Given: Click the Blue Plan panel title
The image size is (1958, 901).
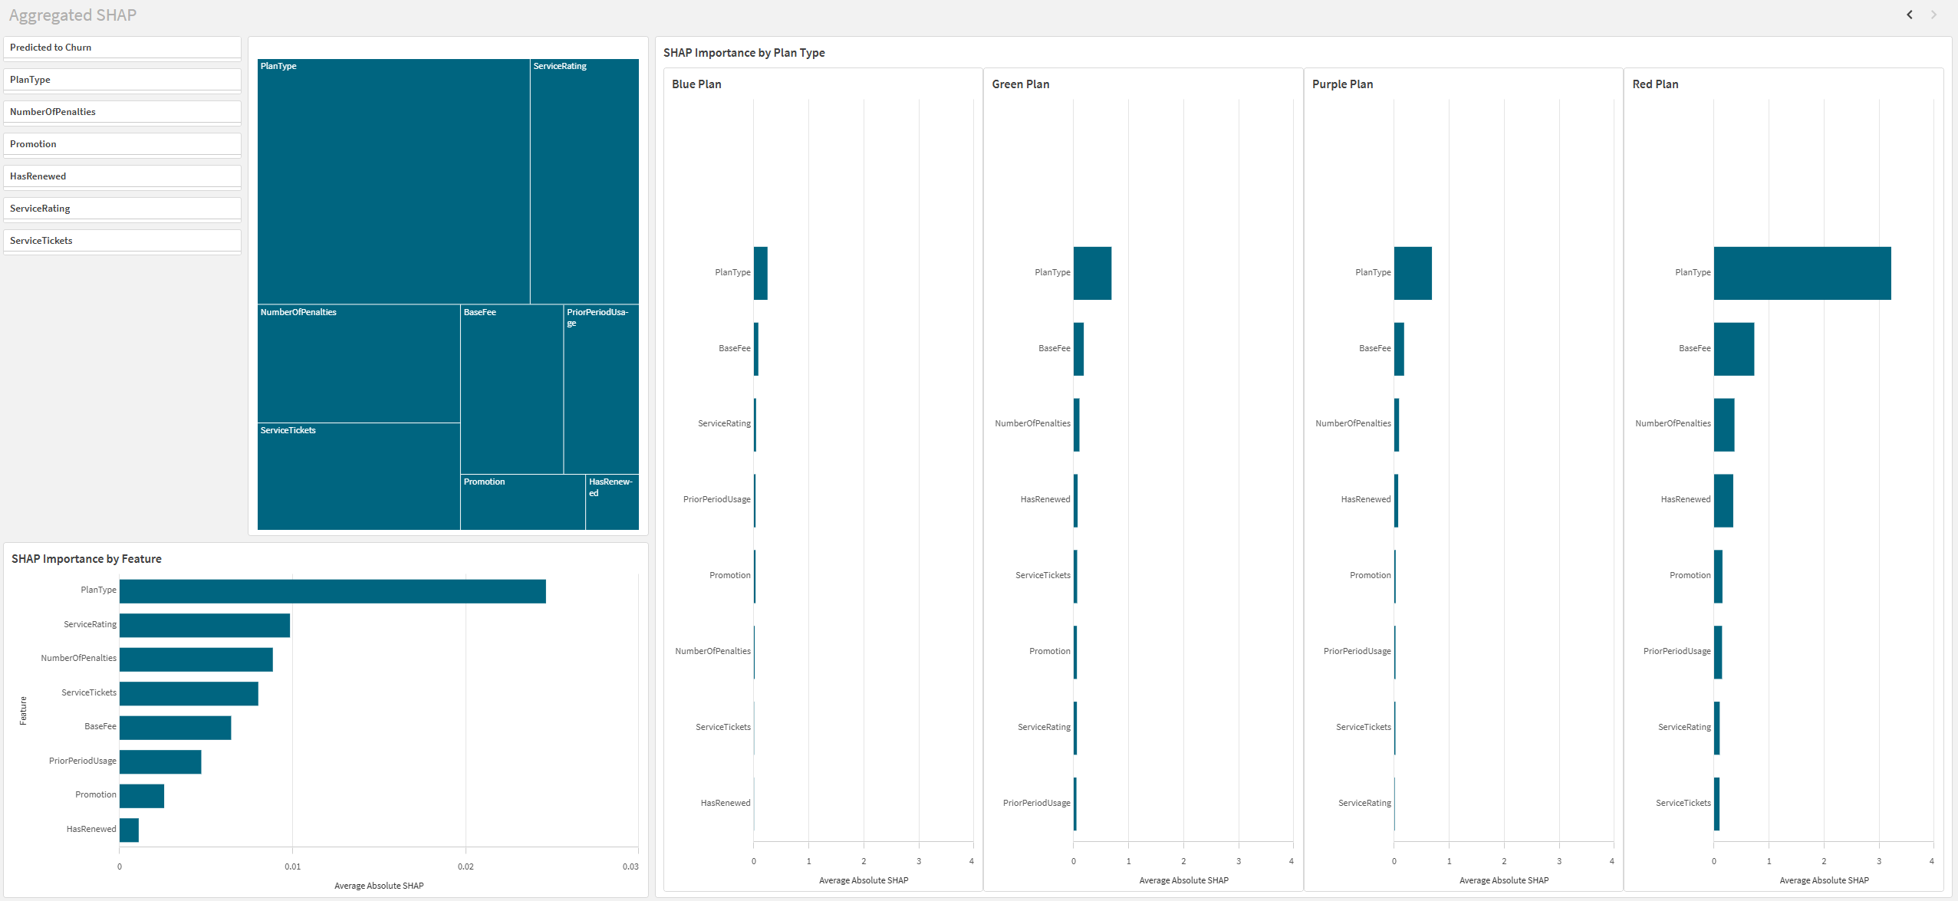Looking at the screenshot, I should pos(695,84).
